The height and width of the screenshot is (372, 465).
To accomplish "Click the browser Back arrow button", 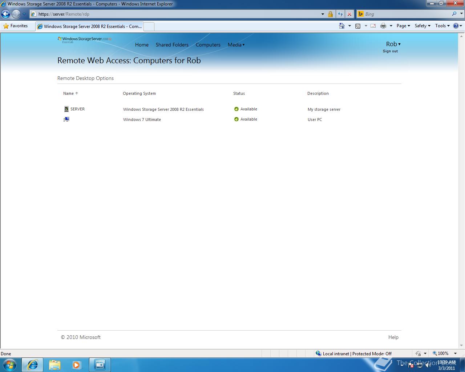I will pos(5,14).
